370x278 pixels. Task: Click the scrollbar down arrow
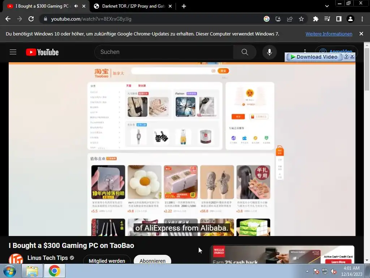pyautogui.click(x=367, y=261)
